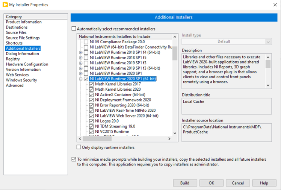Click Description box scroll down arrow

tap(268, 85)
